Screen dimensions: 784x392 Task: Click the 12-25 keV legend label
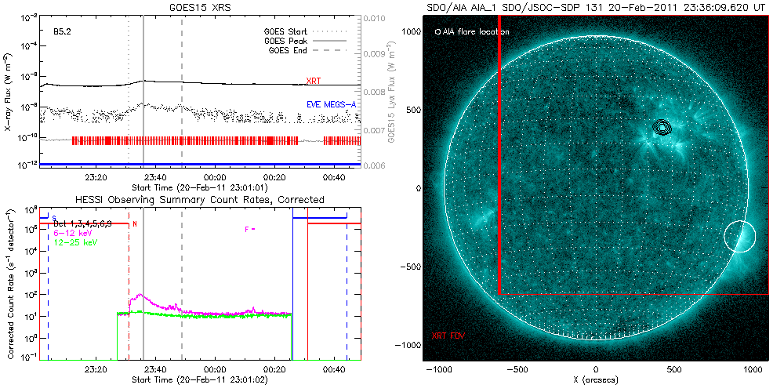pos(75,241)
